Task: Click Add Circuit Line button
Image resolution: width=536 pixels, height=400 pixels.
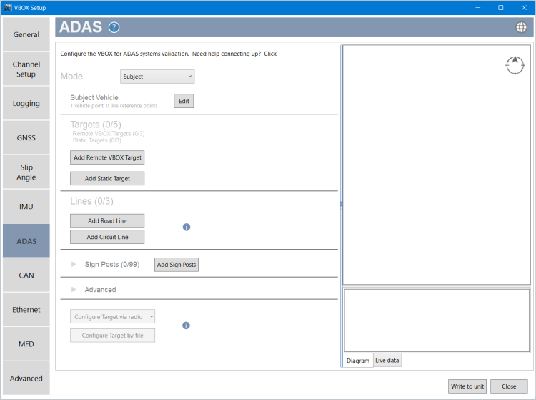Action: (107, 237)
